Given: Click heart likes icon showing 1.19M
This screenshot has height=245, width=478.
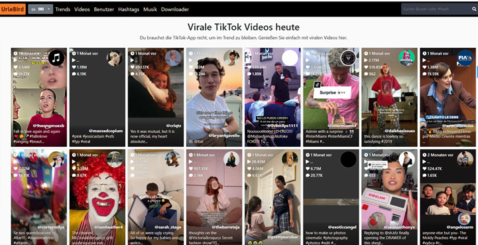Looking at the screenshot, I should click(74, 67).
